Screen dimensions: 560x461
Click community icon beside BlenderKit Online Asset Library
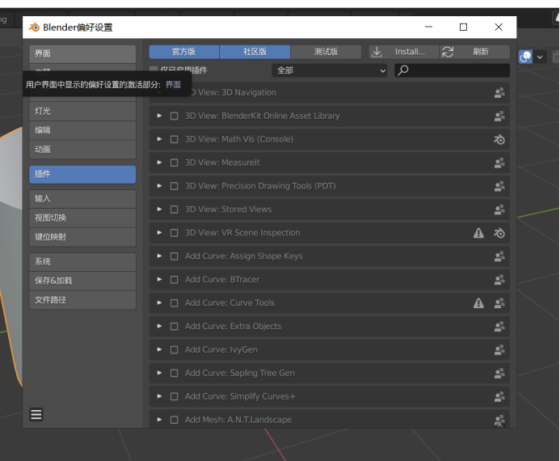point(499,116)
